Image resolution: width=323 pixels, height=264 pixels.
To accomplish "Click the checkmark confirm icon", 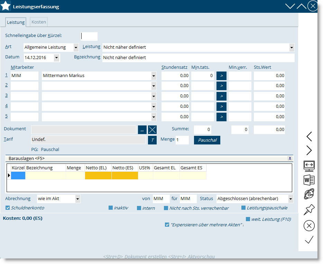I will pos(309,239).
